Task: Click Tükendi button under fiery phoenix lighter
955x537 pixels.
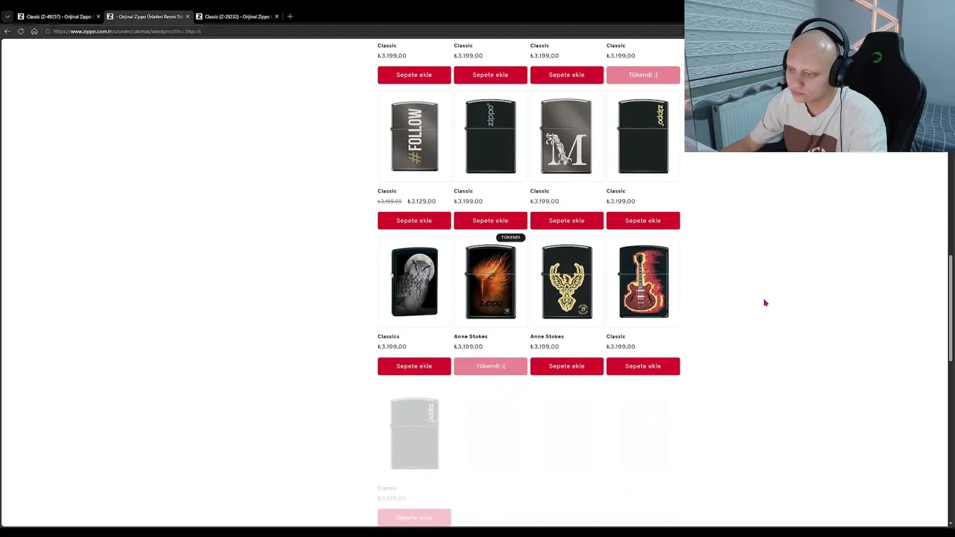Action: 490,366
